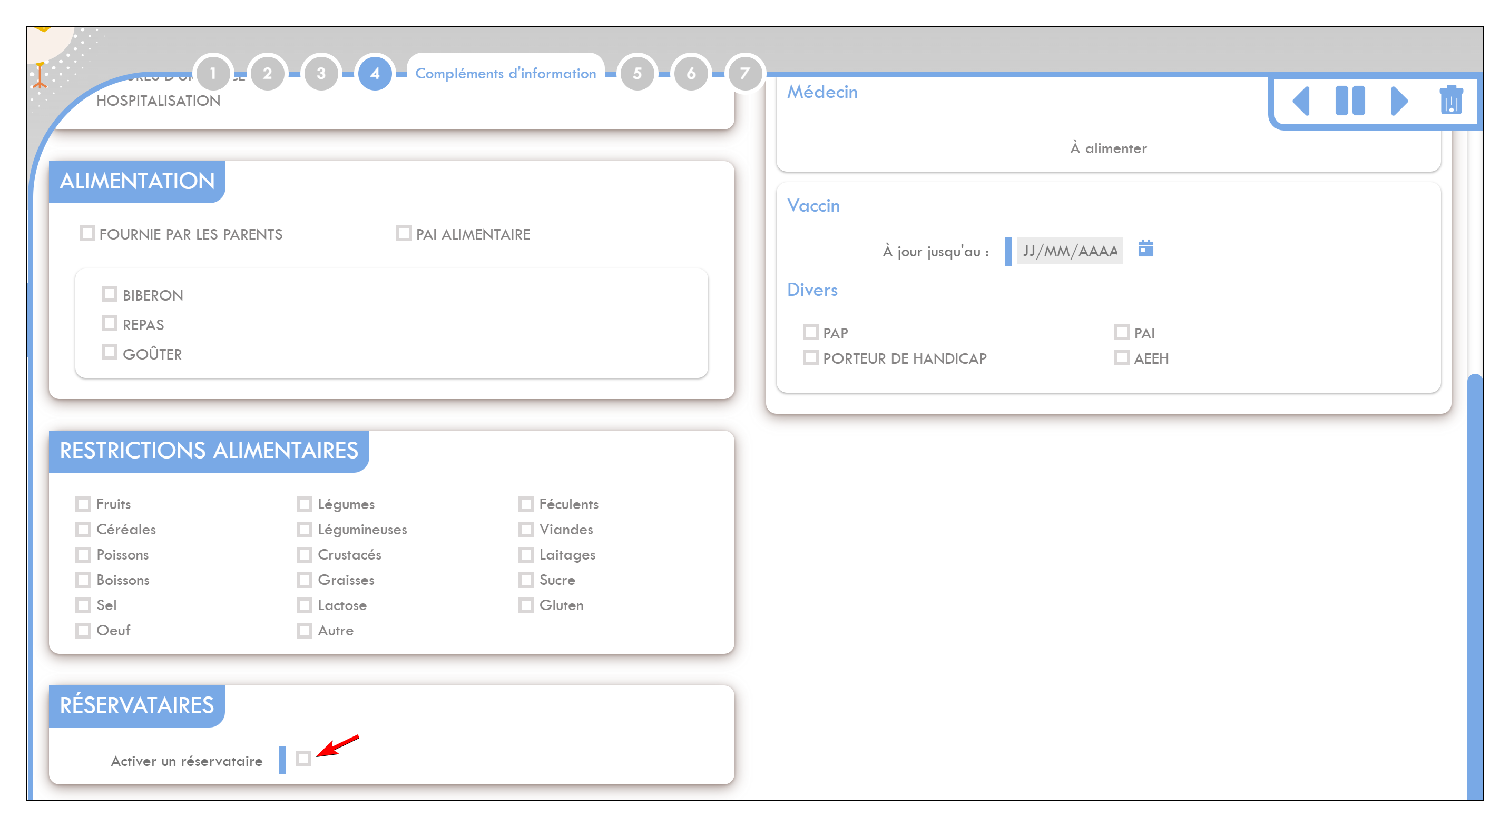Check the Oeuf restriction
Viewport: 1510px width, 827px height.
pos(83,630)
